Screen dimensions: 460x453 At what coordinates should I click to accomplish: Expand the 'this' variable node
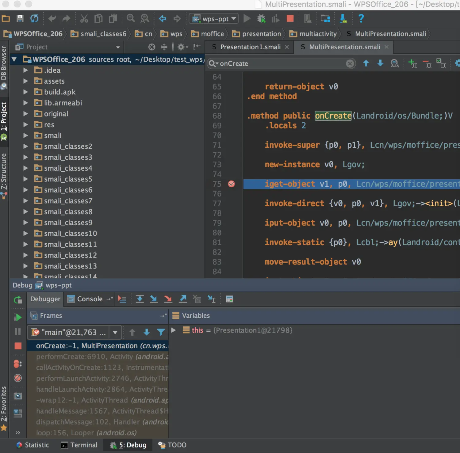[x=173, y=330]
